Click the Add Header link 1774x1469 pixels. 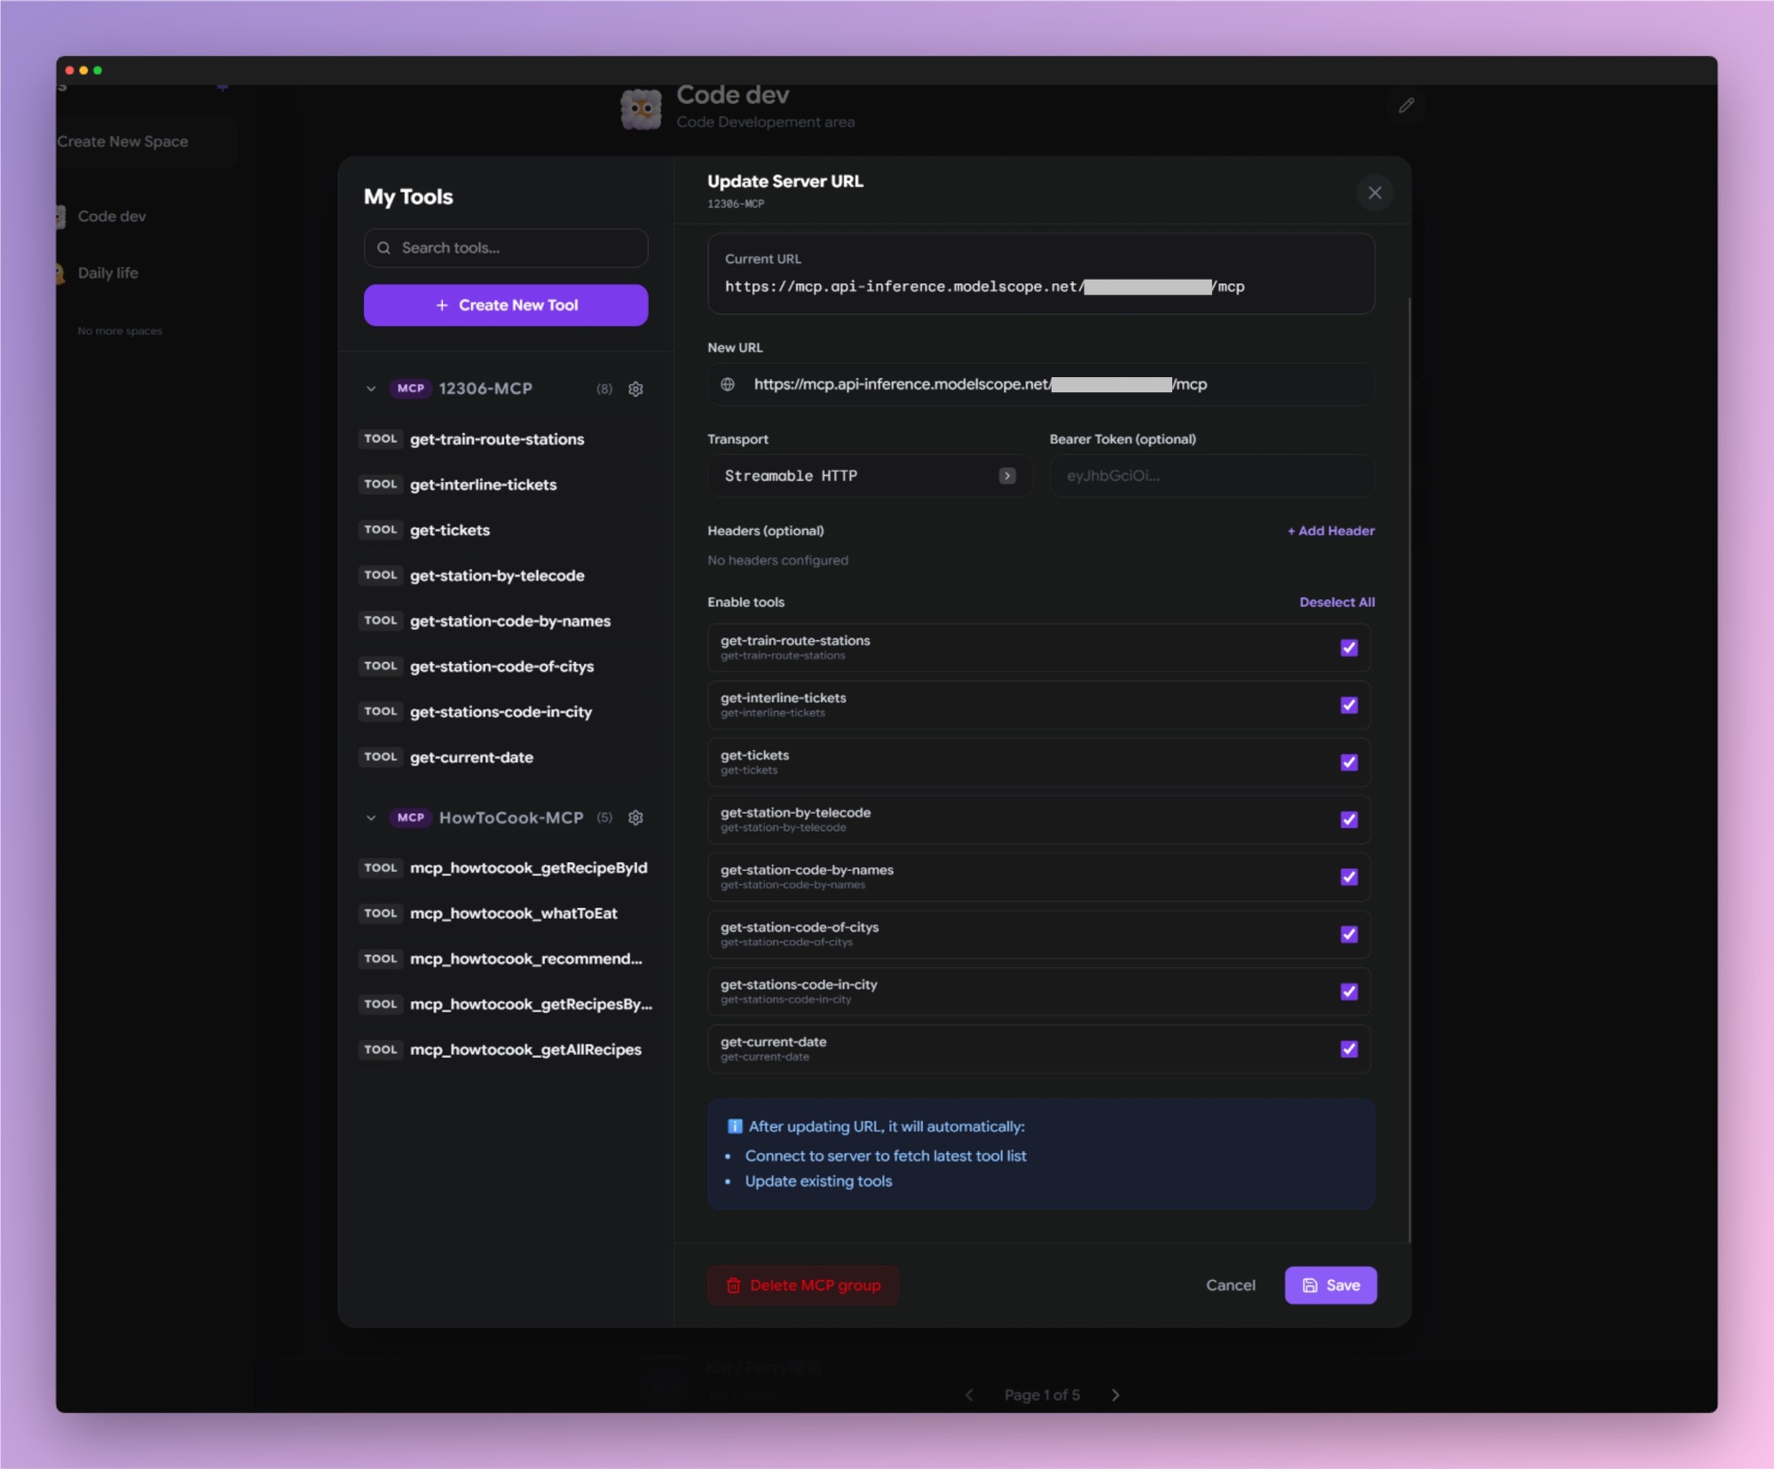(1330, 531)
